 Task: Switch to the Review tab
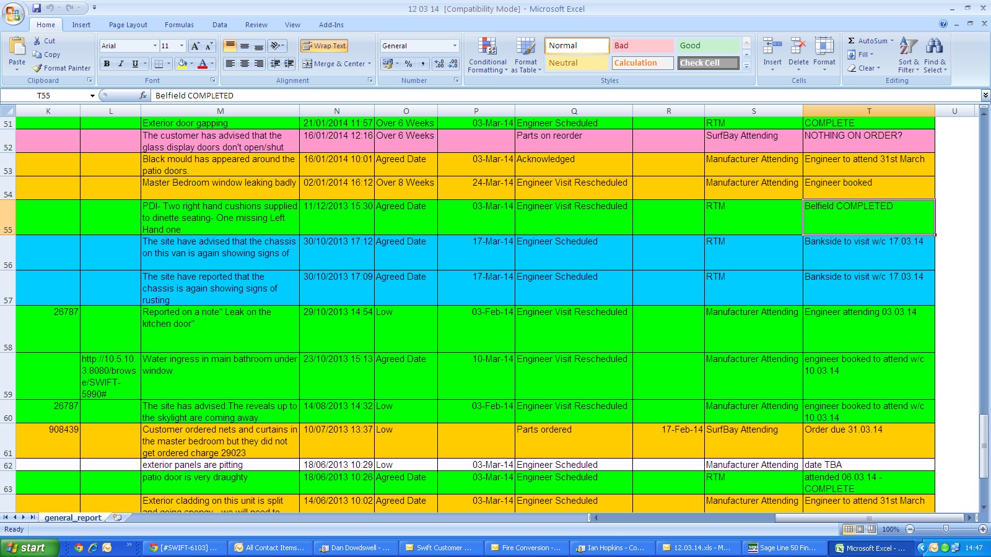256,25
